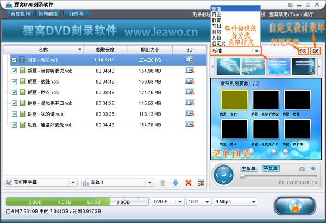Click 3D icon on the 胡夏 - 当你听我说.vob row

tap(190, 71)
